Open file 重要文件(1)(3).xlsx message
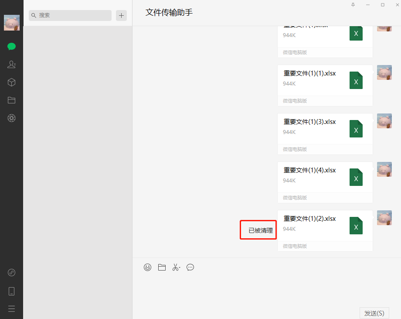Screen dimensions: 401x319 [325, 129]
